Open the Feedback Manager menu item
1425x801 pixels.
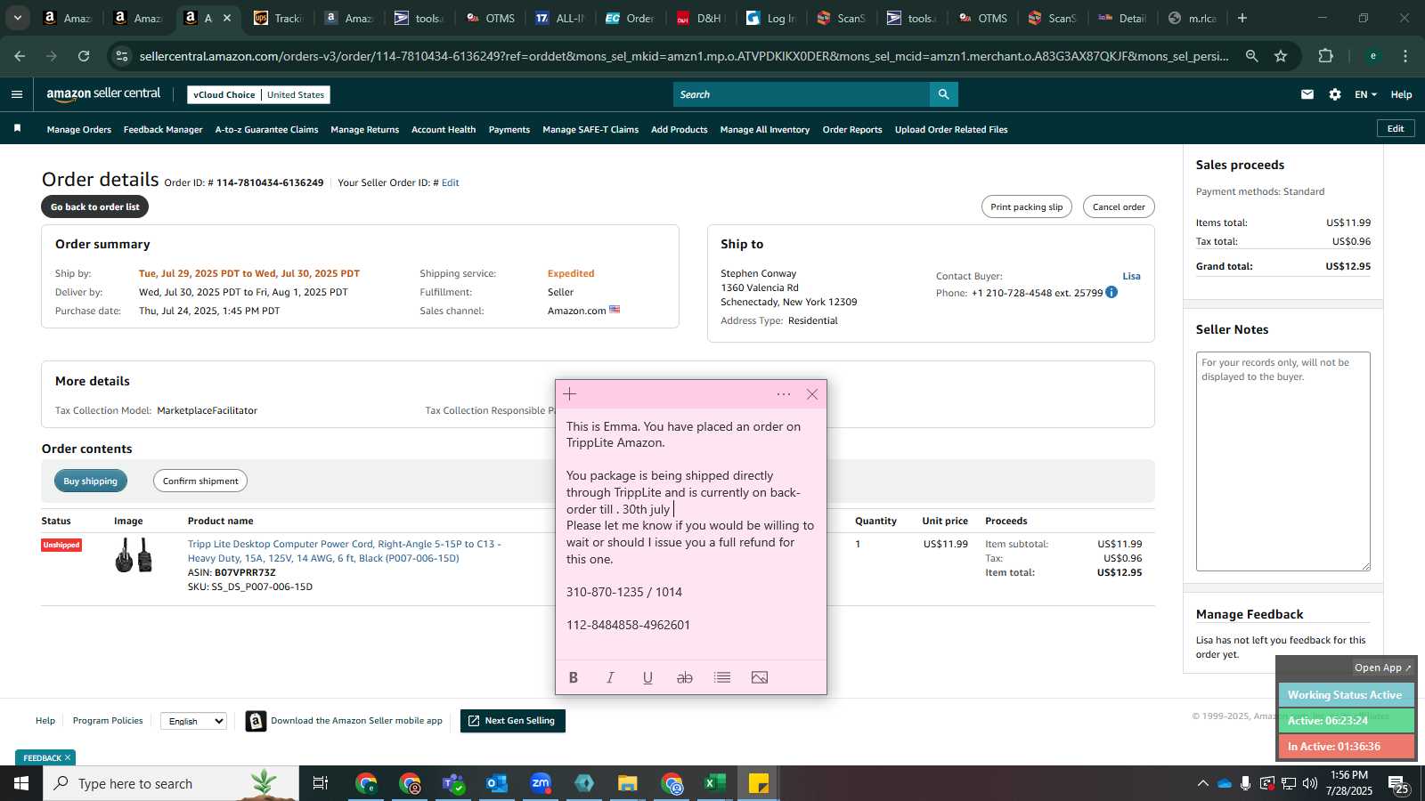coord(163,130)
